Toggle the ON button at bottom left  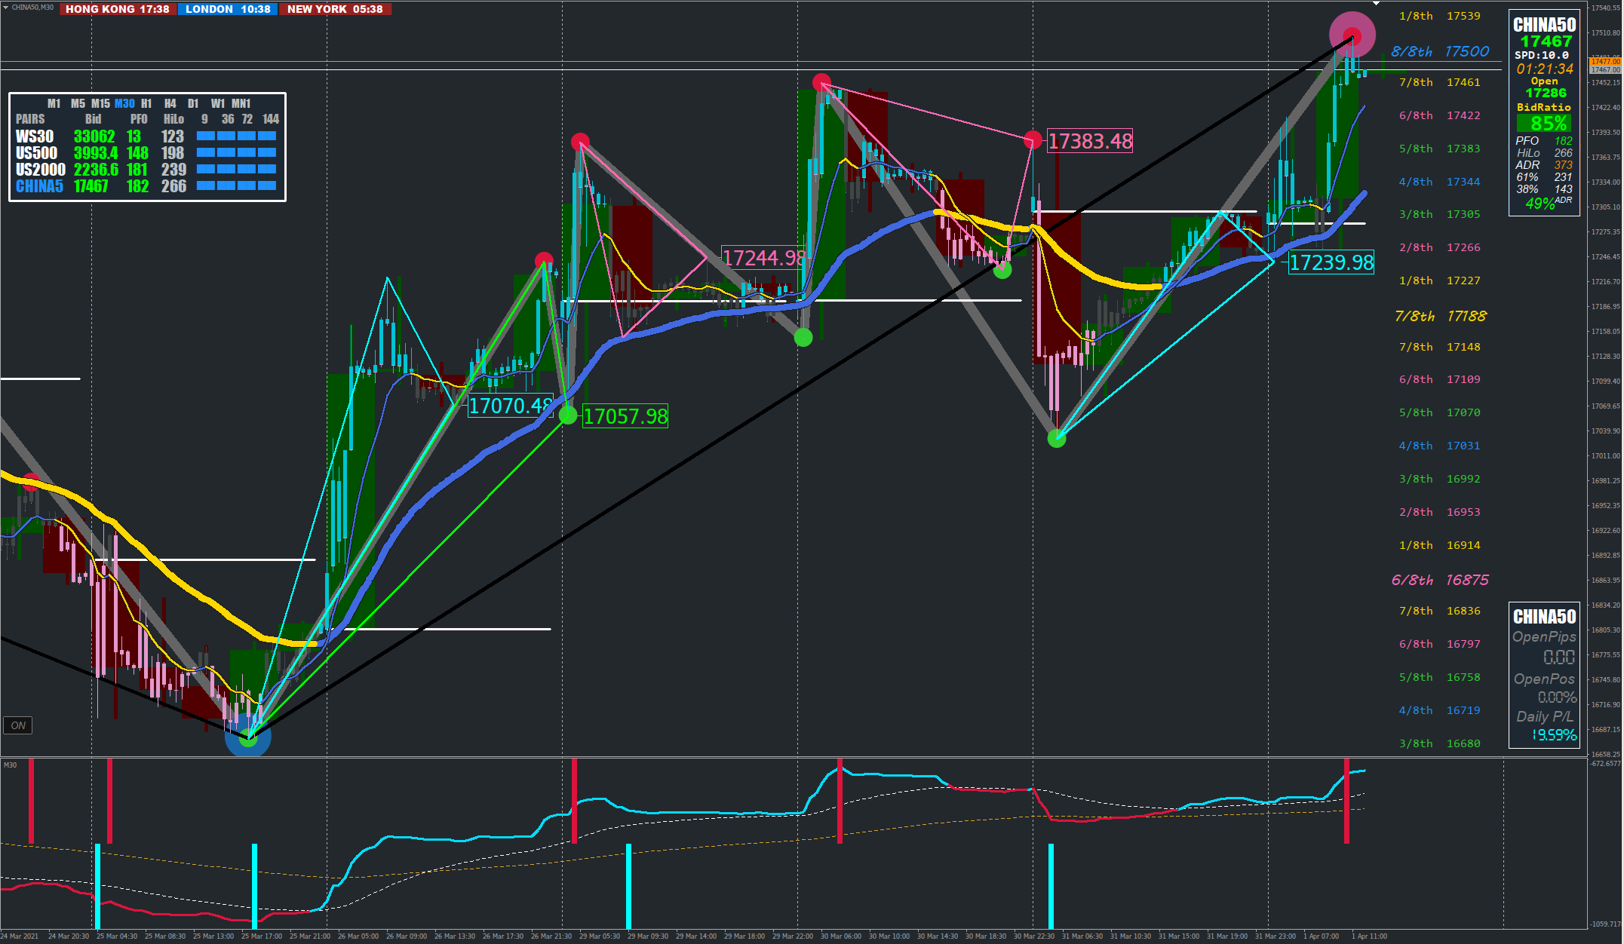coord(18,725)
